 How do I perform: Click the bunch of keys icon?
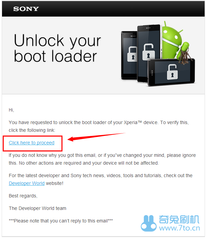click(x=184, y=57)
